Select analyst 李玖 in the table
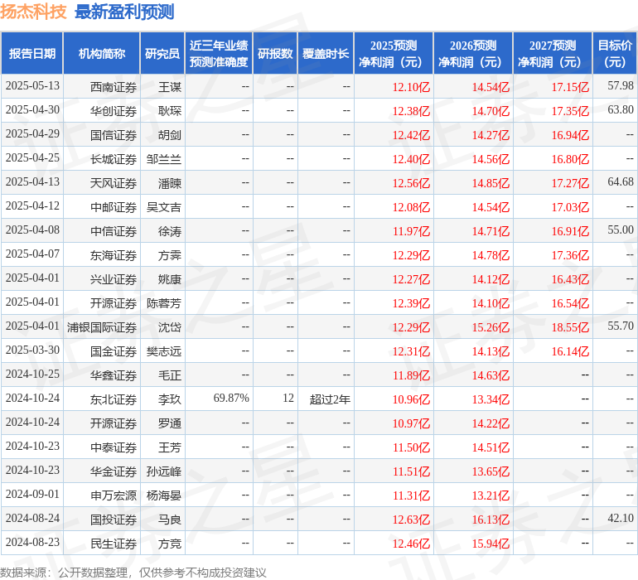Viewport: 638px width, 580px height. 169,399
